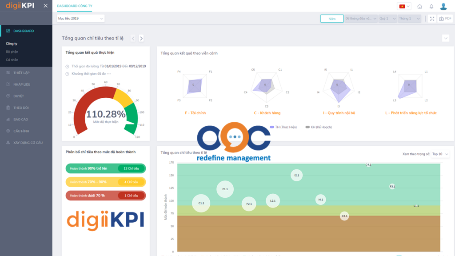Click the clock icon beside Thời gian đo lường

point(68,67)
